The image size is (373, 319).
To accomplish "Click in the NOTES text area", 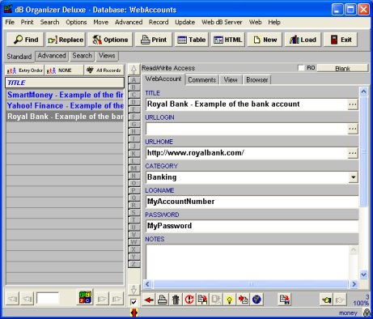I will (248, 262).
